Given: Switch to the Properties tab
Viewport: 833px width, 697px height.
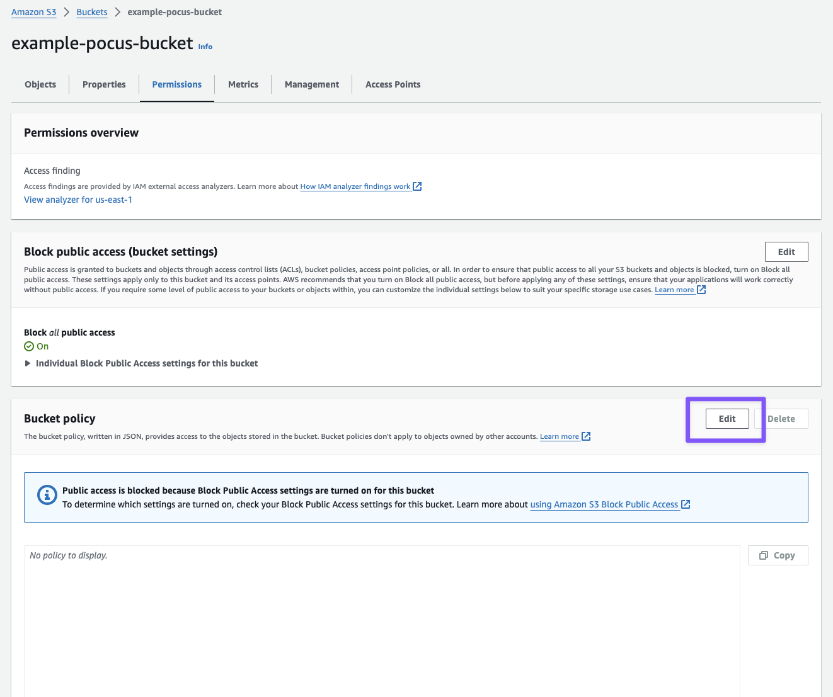Looking at the screenshot, I should (x=104, y=84).
